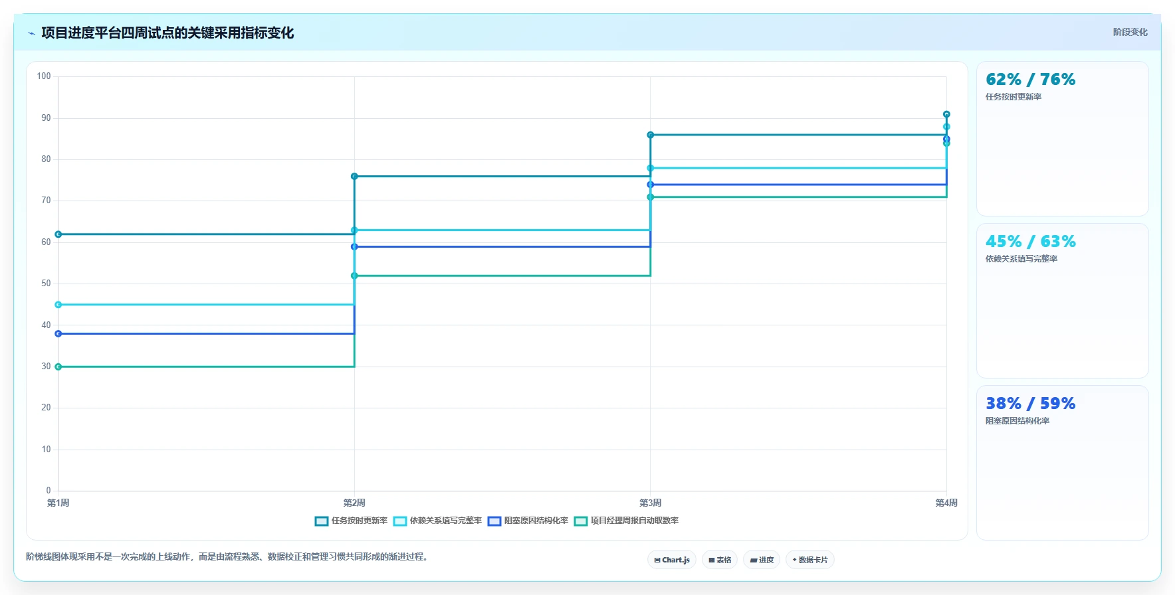Click the 第4周 x-axis label
Image resolution: width=1175 pixels, height=595 pixels.
pos(946,503)
